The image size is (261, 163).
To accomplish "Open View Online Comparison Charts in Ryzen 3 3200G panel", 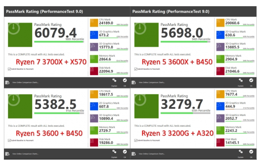I will (152, 154).
